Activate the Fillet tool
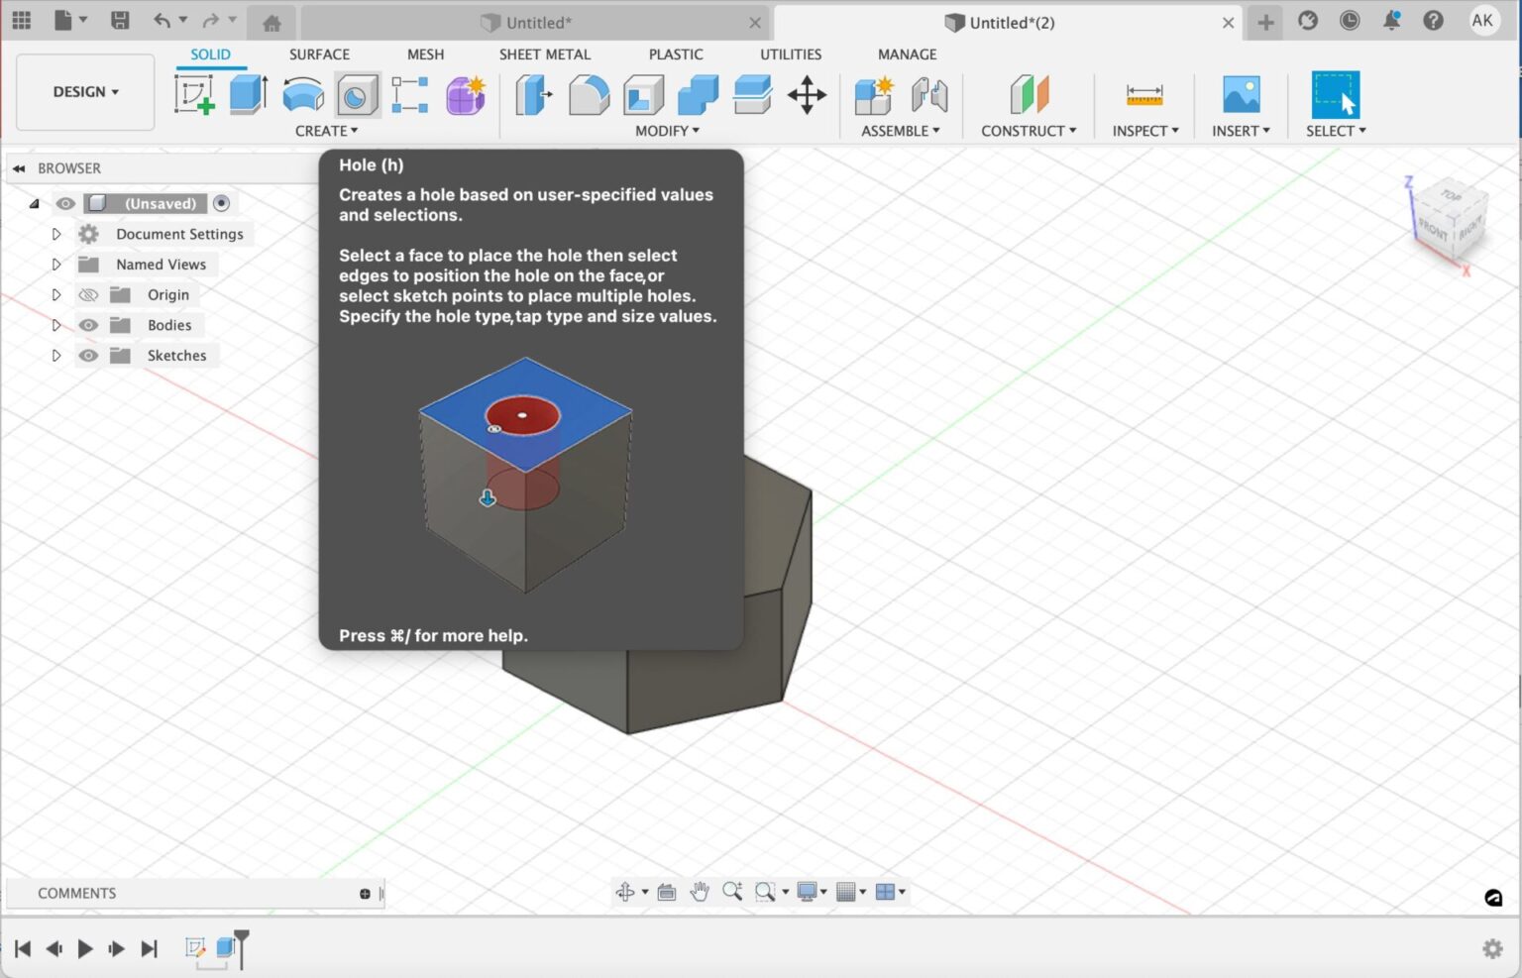Viewport: 1522px width, 978px height. tap(588, 94)
